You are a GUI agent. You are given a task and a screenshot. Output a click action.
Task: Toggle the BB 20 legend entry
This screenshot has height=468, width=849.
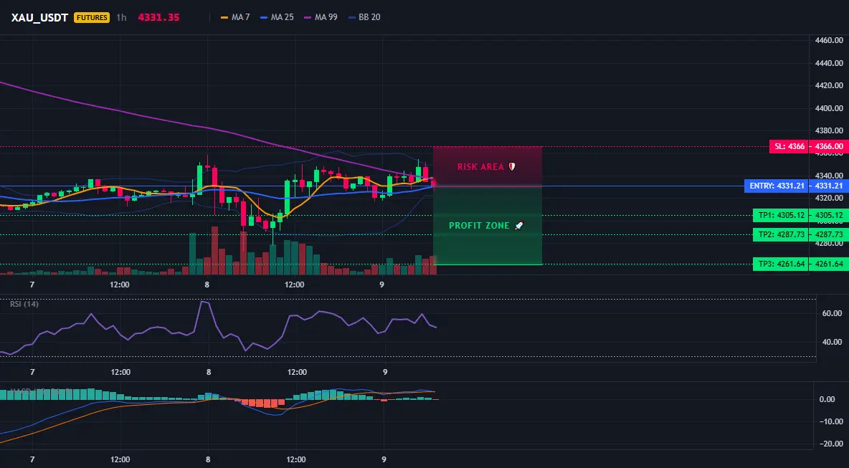point(364,17)
